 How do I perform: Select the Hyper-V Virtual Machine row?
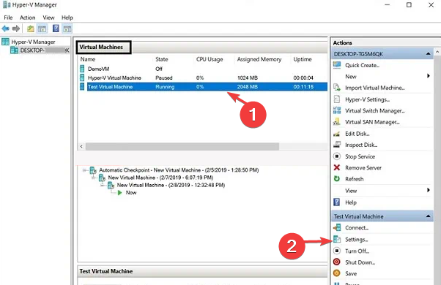coord(204,77)
